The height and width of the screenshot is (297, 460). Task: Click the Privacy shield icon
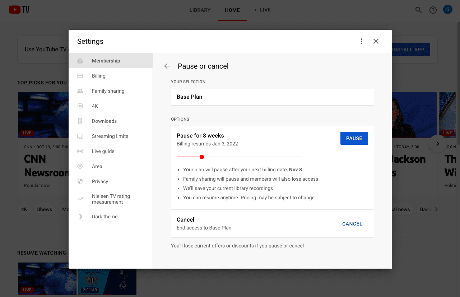80,181
